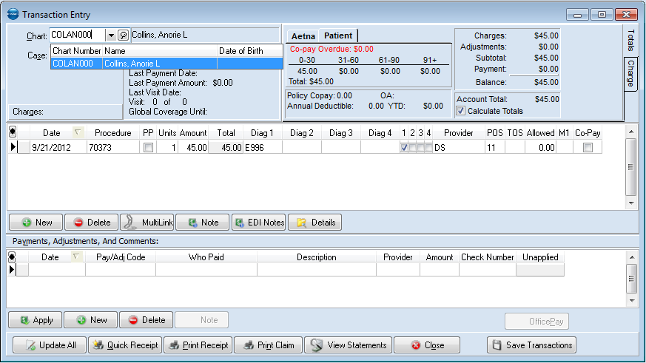Click the Apply button's money icon
Viewport: 646px width, 363px height.
click(x=24, y=320)
